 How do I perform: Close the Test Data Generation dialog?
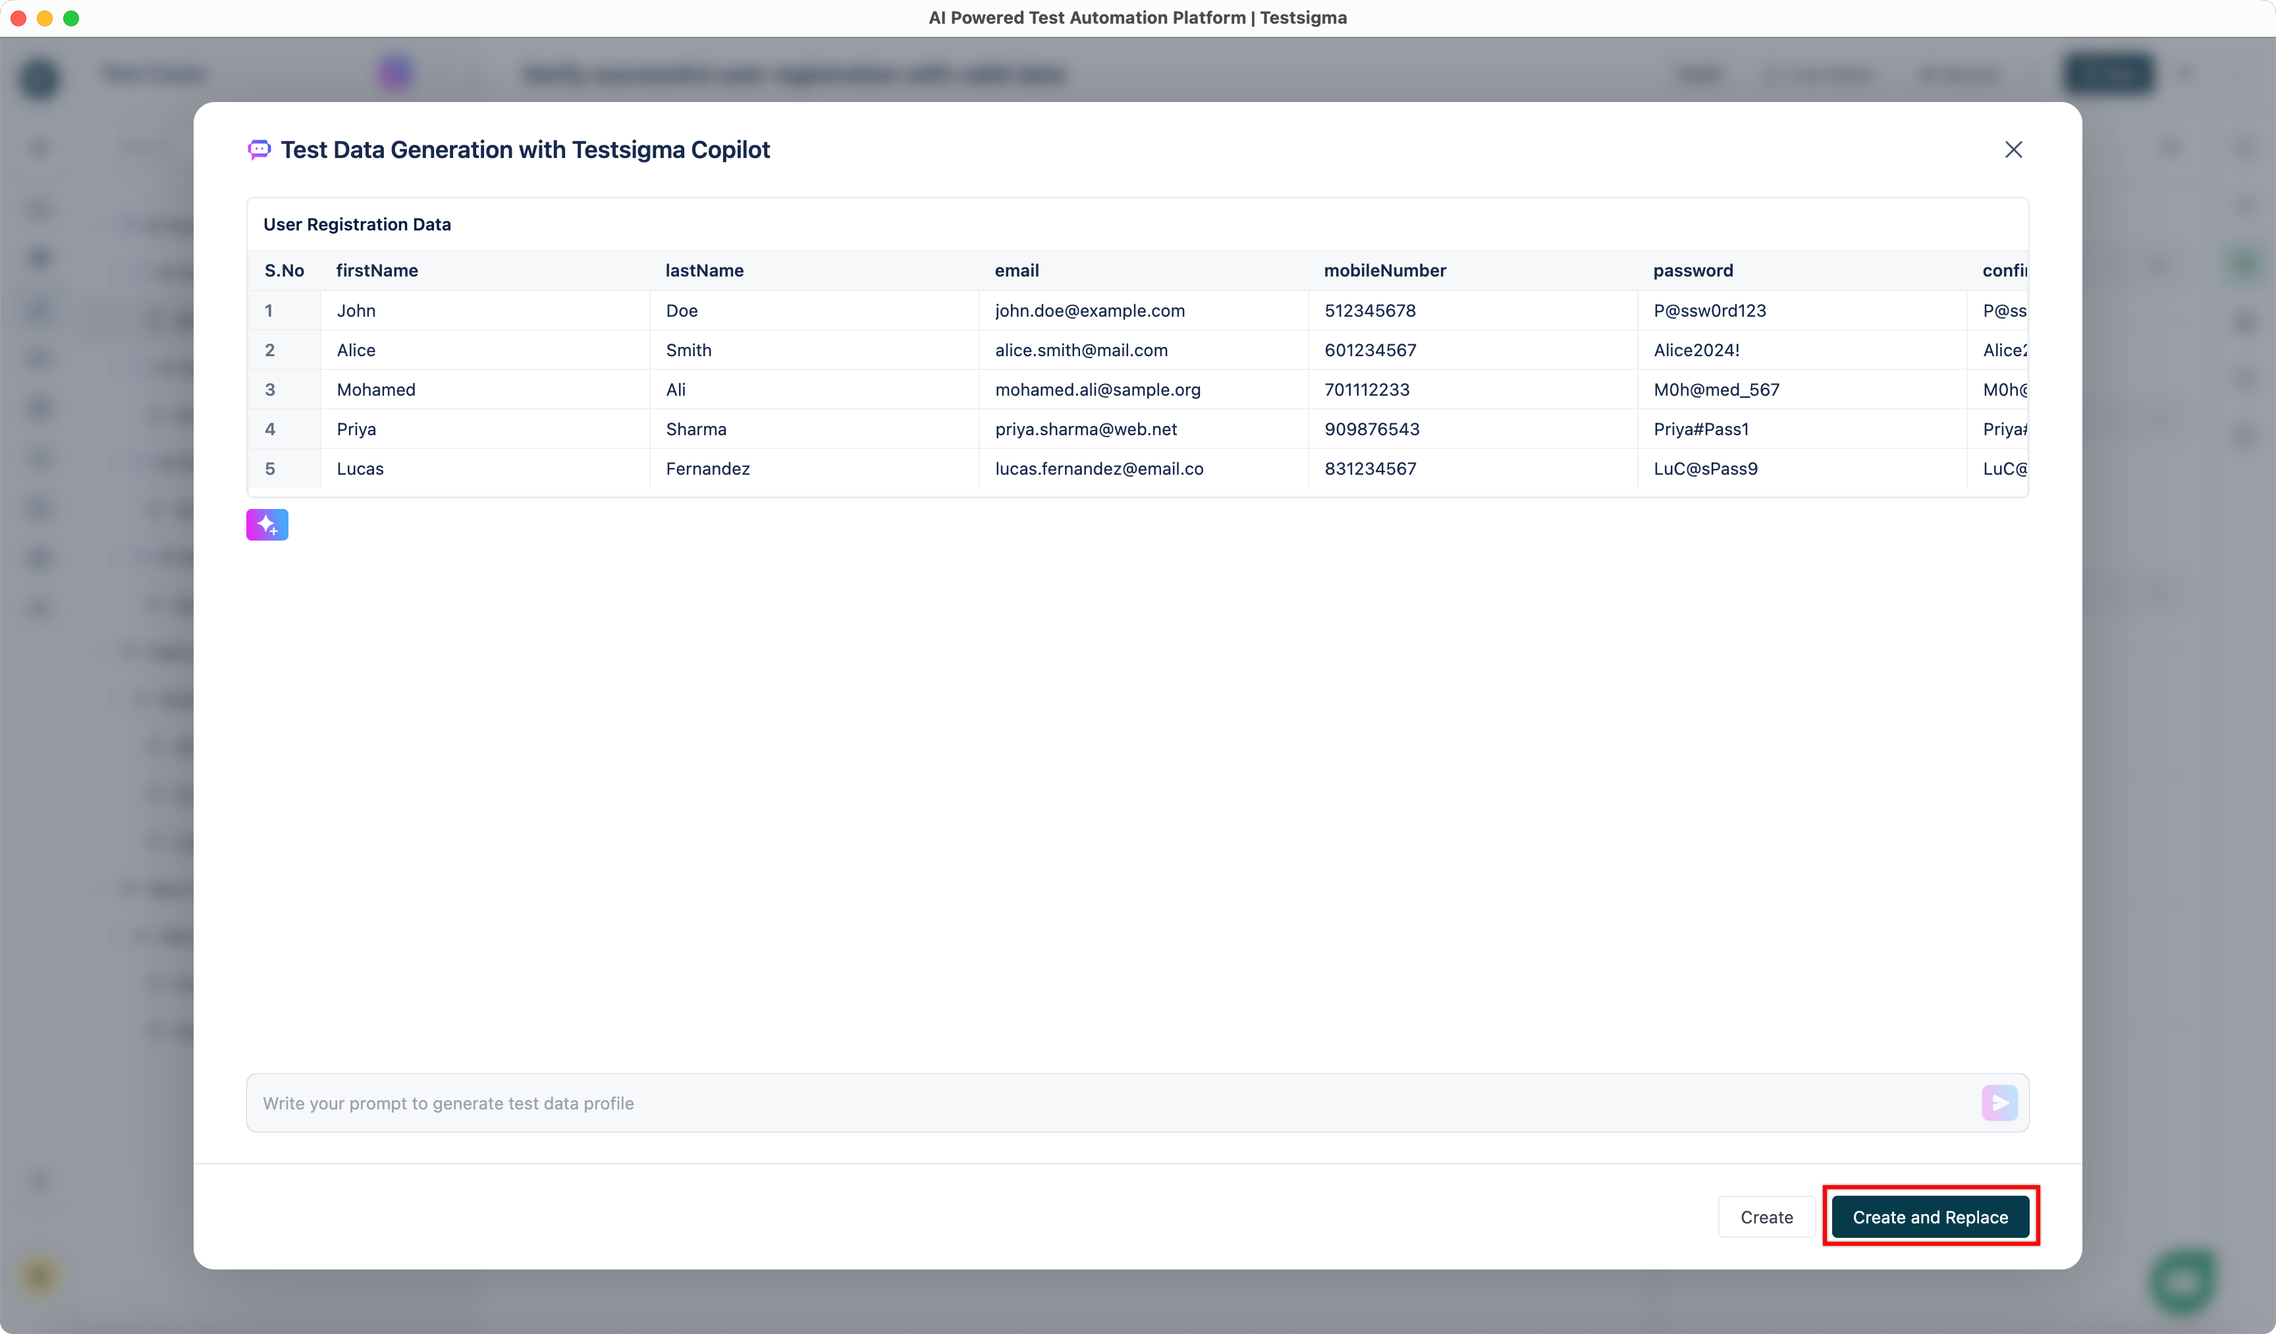(2013, 150)
